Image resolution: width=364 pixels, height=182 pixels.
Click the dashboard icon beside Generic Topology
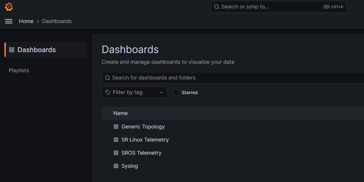point(116,126)
